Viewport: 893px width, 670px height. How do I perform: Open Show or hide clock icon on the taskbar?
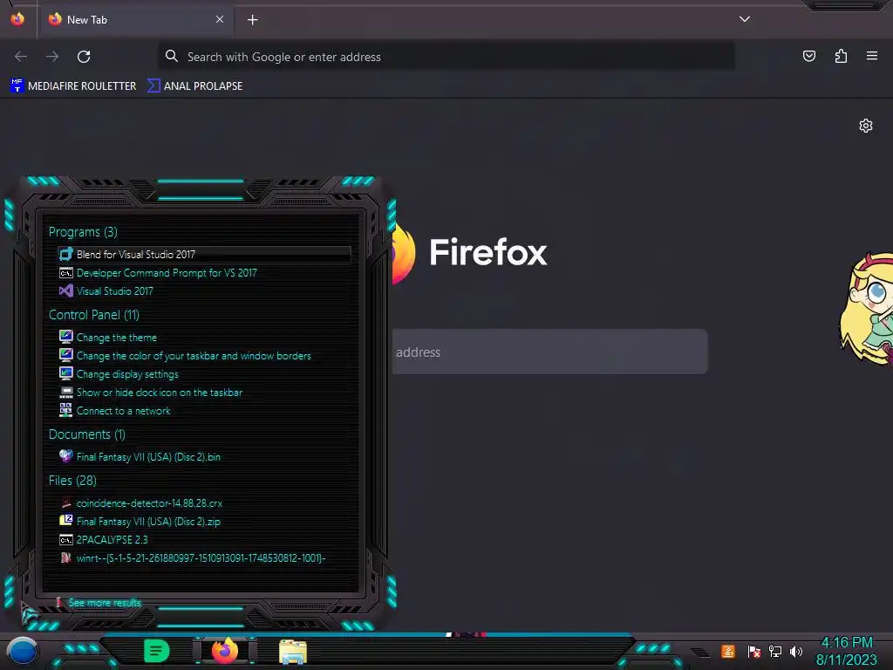point(152,393)
